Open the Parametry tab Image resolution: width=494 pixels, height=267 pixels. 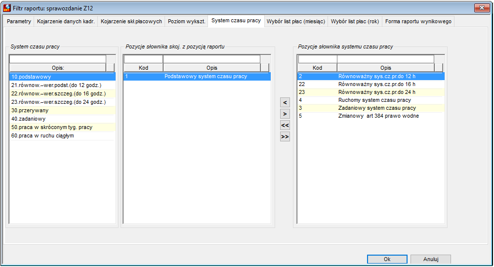coord(19,21)
